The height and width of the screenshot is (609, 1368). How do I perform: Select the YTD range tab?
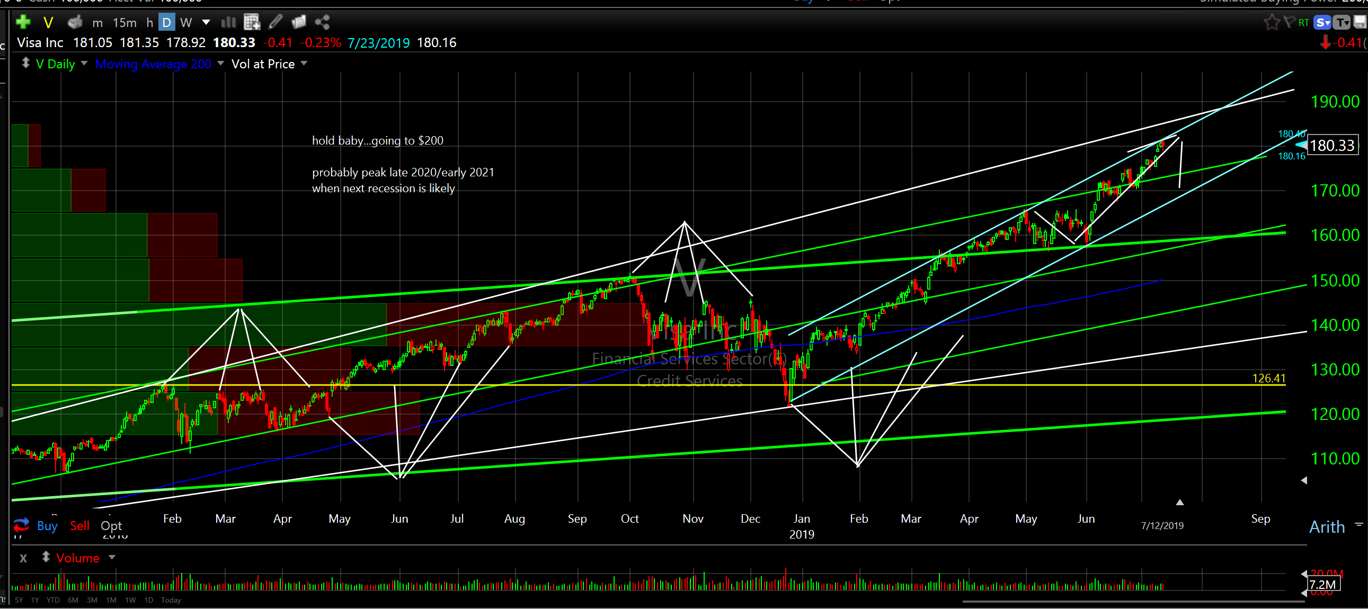tap(53, 600)
